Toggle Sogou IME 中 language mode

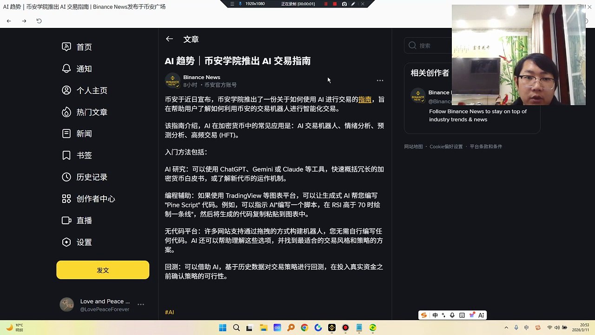[x=435, y=315]
